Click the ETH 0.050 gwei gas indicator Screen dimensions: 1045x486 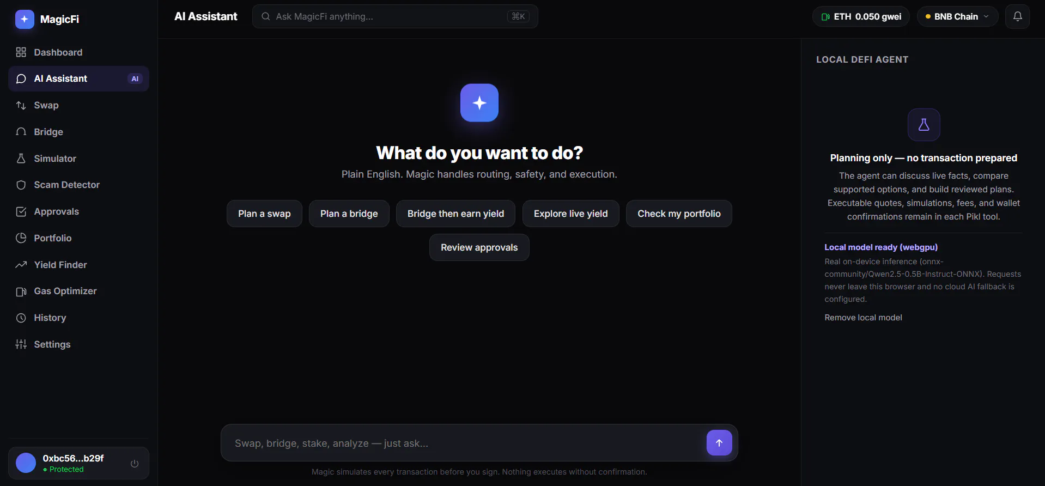click(x=861, y=16)
